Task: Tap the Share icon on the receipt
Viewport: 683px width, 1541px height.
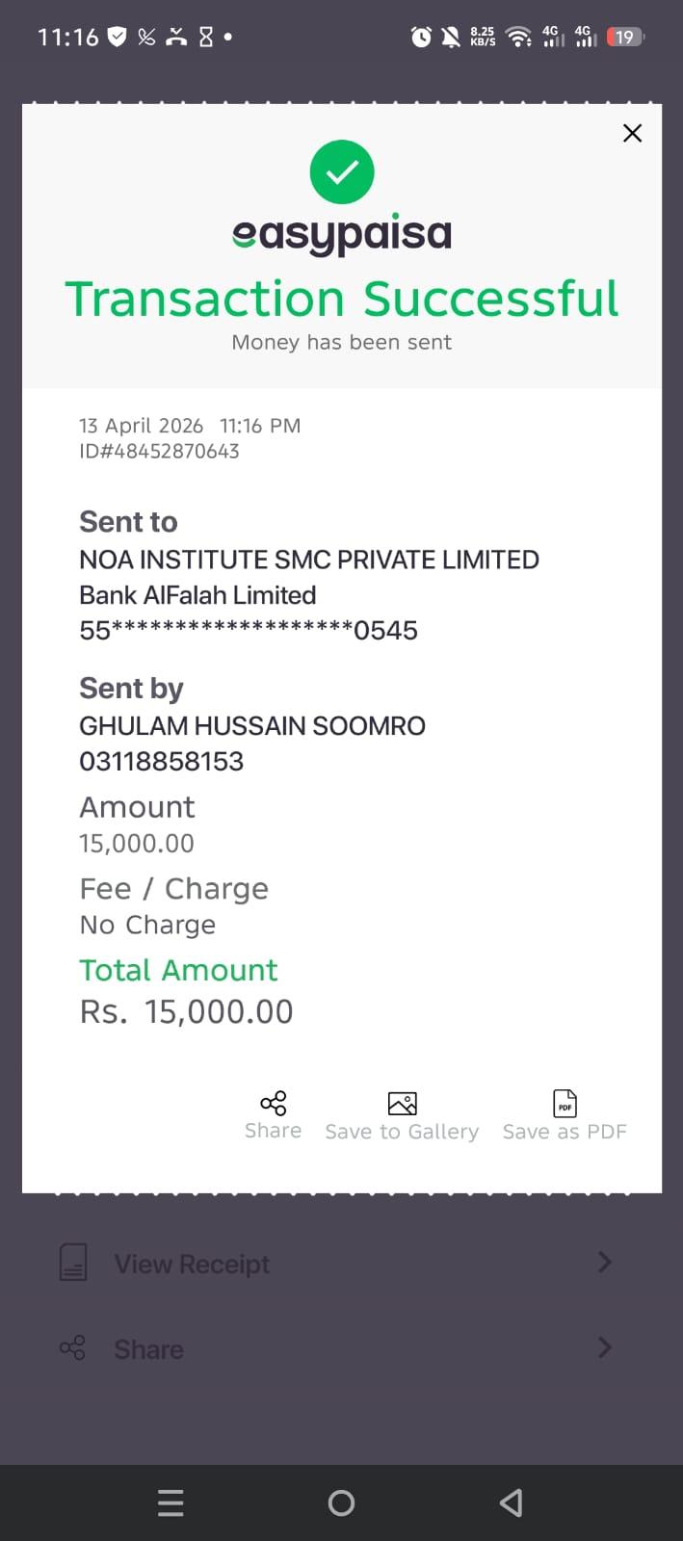Action: coord(274,1103)
